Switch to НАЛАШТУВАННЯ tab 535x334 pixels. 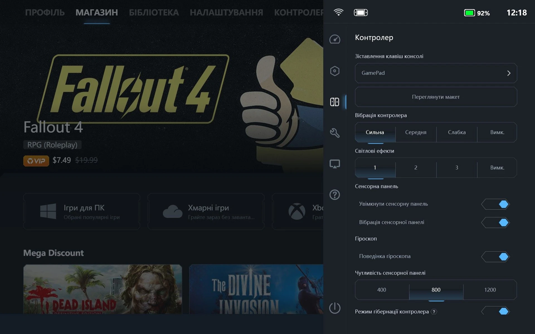(226, 13)
